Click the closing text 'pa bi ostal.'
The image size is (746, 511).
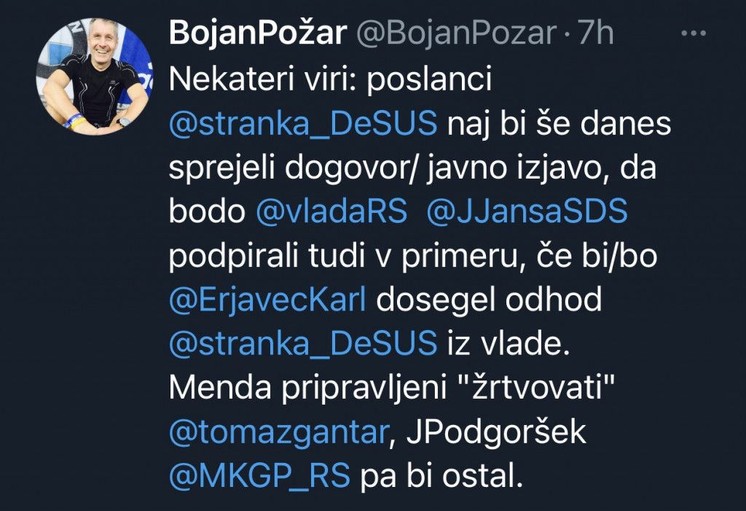coord(442,476)
